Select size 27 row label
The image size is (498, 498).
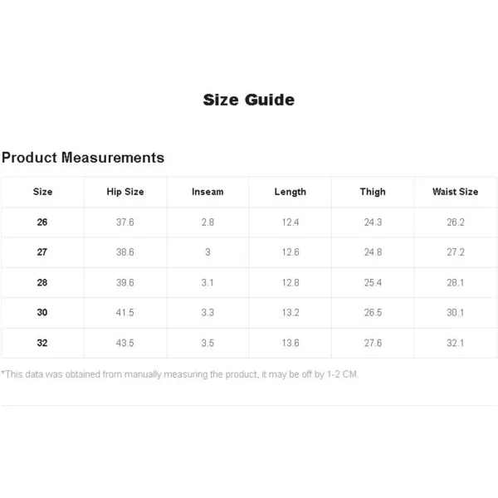[x=42, y=252]
